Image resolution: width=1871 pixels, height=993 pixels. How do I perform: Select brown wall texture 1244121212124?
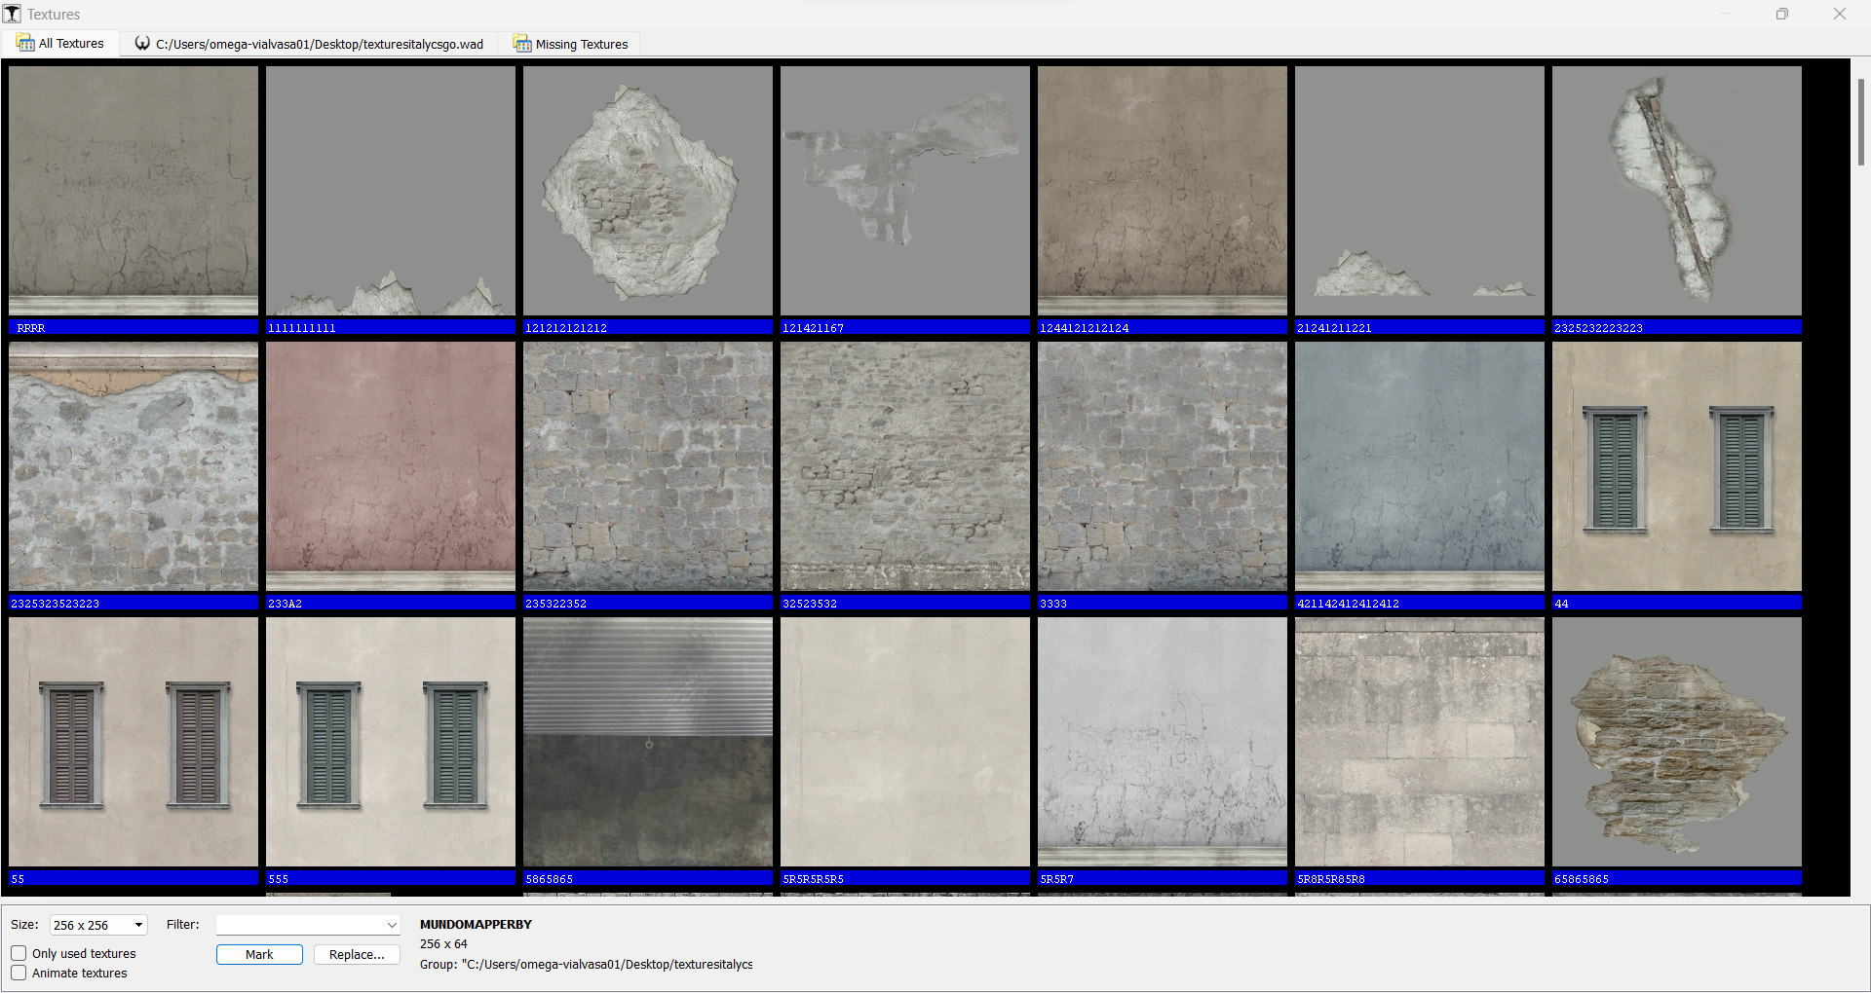(x=1163, y=191)
